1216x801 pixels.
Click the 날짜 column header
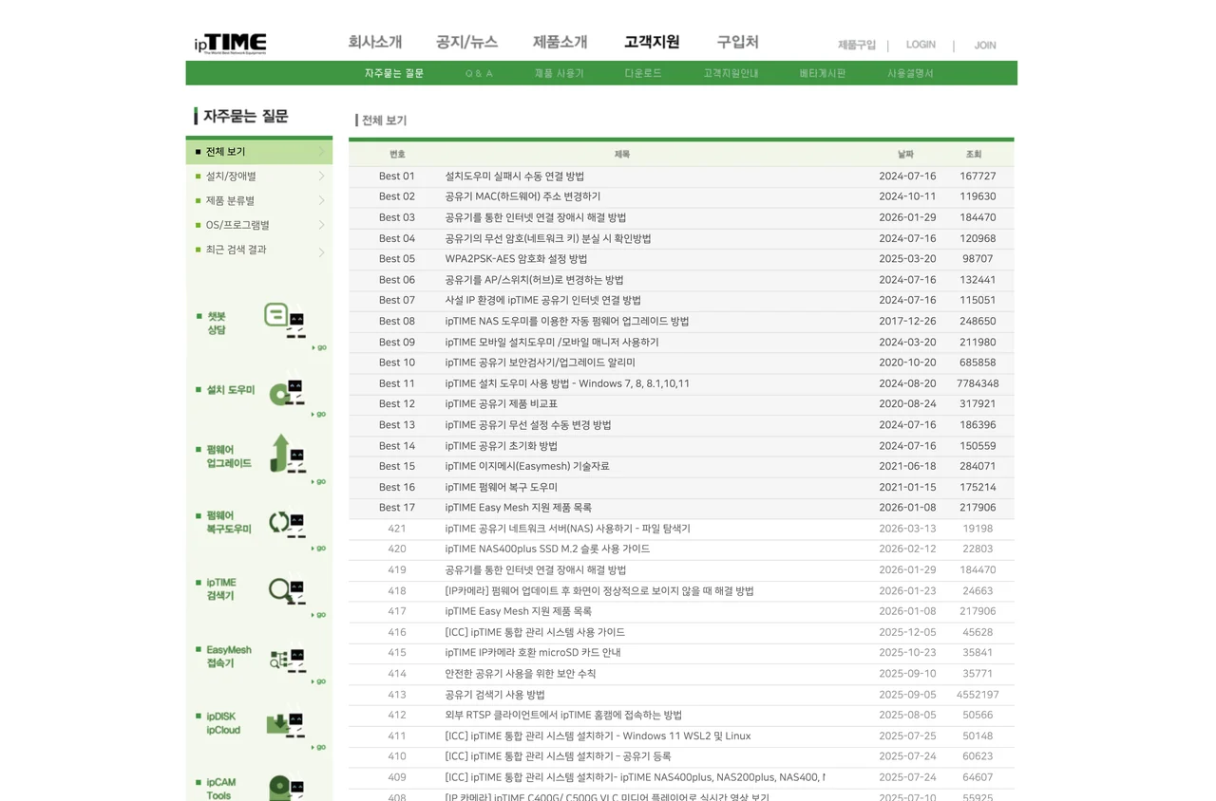905,154
